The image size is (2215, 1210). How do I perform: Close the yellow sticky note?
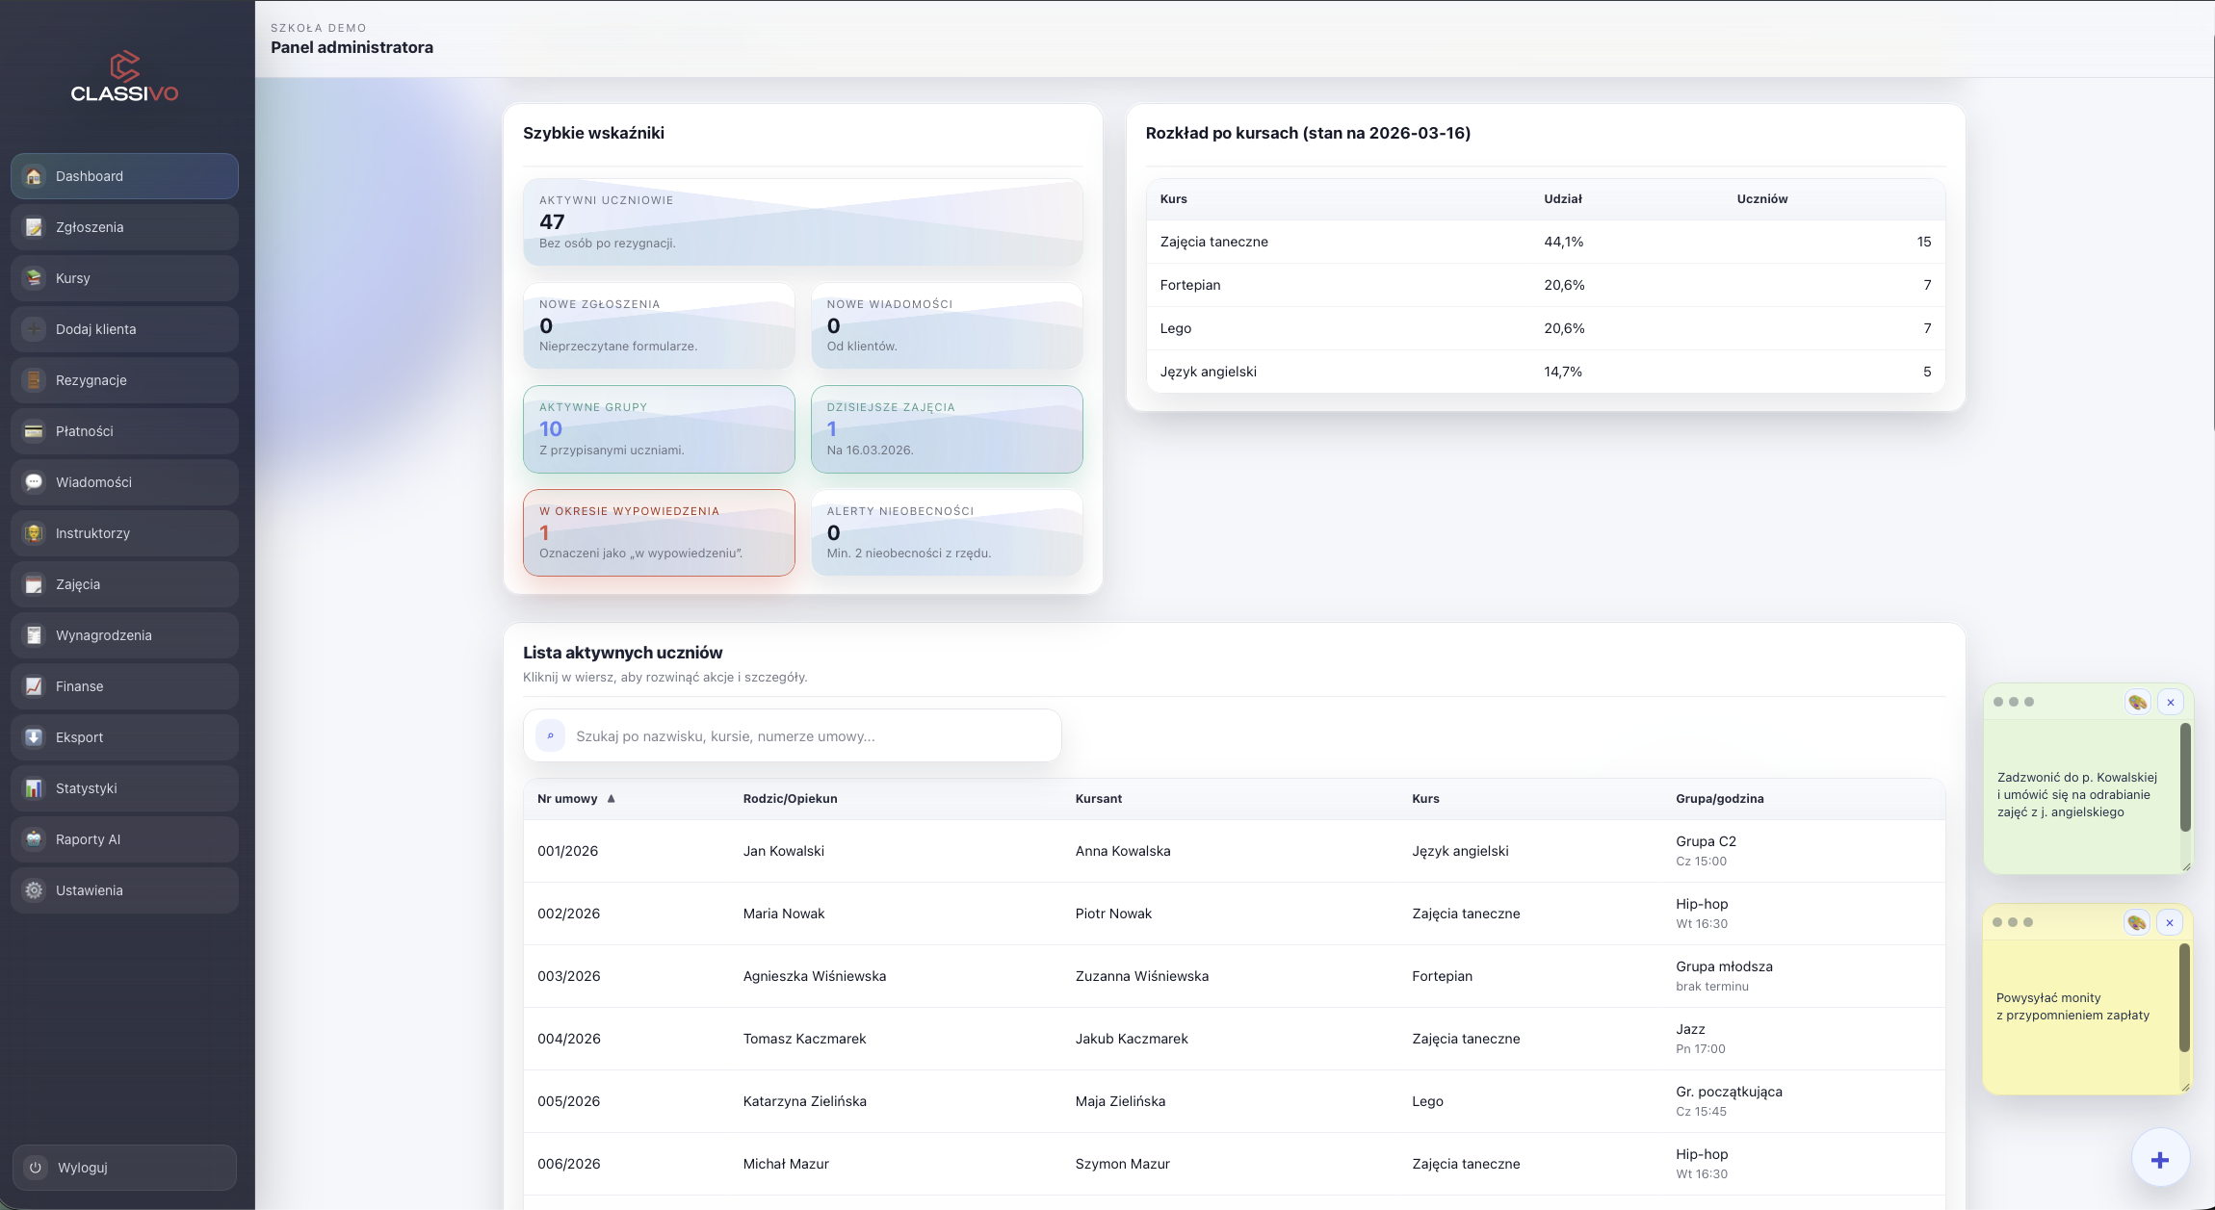point(2170,922)
